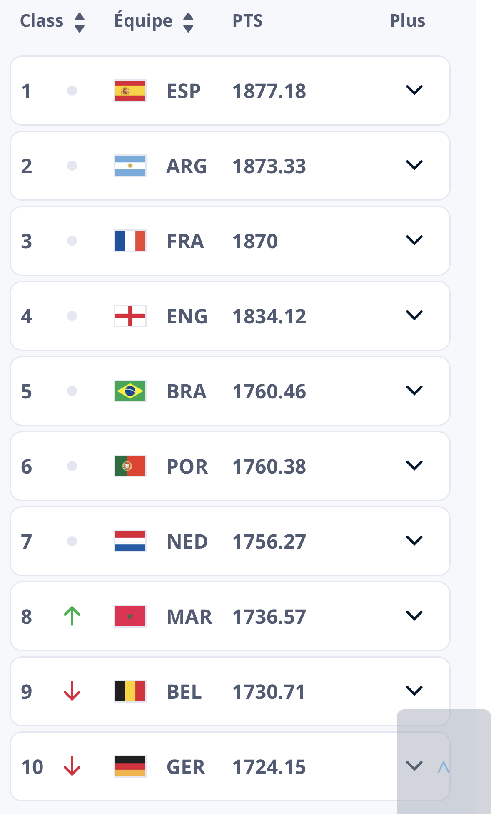Expand the ESP row details chevron
Viewport: 491px width, 814px height.
[x=414, y=90]
